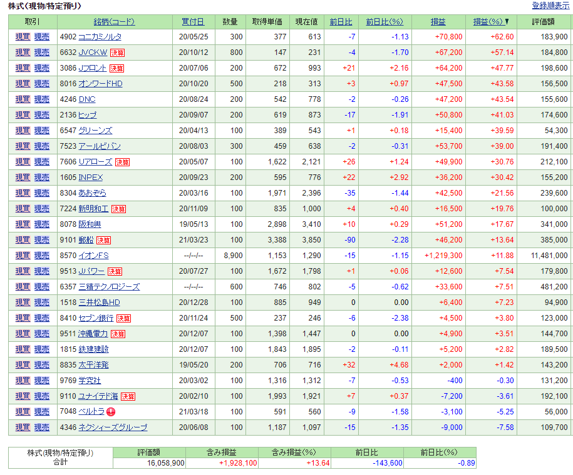The image size is (573, 475).
Task: Open the セブン銀行 stock link
Action: pos(96,318)
